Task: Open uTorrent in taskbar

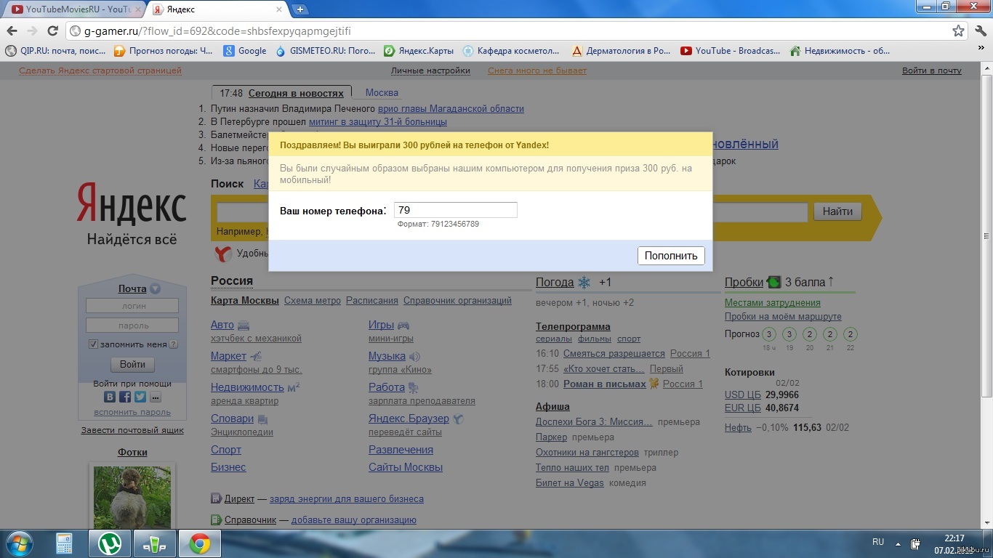Action: (x=110, y=543)
